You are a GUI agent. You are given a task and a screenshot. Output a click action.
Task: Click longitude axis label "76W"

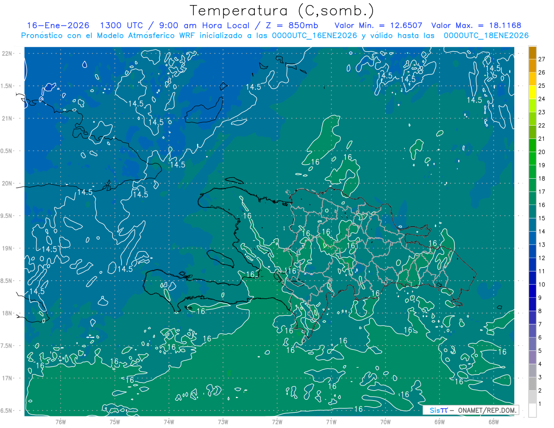(x=60, y=422)
